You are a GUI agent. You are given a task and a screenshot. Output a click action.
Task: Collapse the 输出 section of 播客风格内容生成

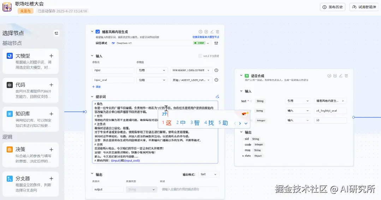(x=92, y=174)
